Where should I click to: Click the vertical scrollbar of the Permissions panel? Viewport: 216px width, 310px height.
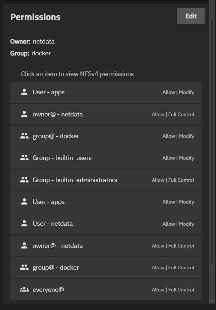coord(212,143)
